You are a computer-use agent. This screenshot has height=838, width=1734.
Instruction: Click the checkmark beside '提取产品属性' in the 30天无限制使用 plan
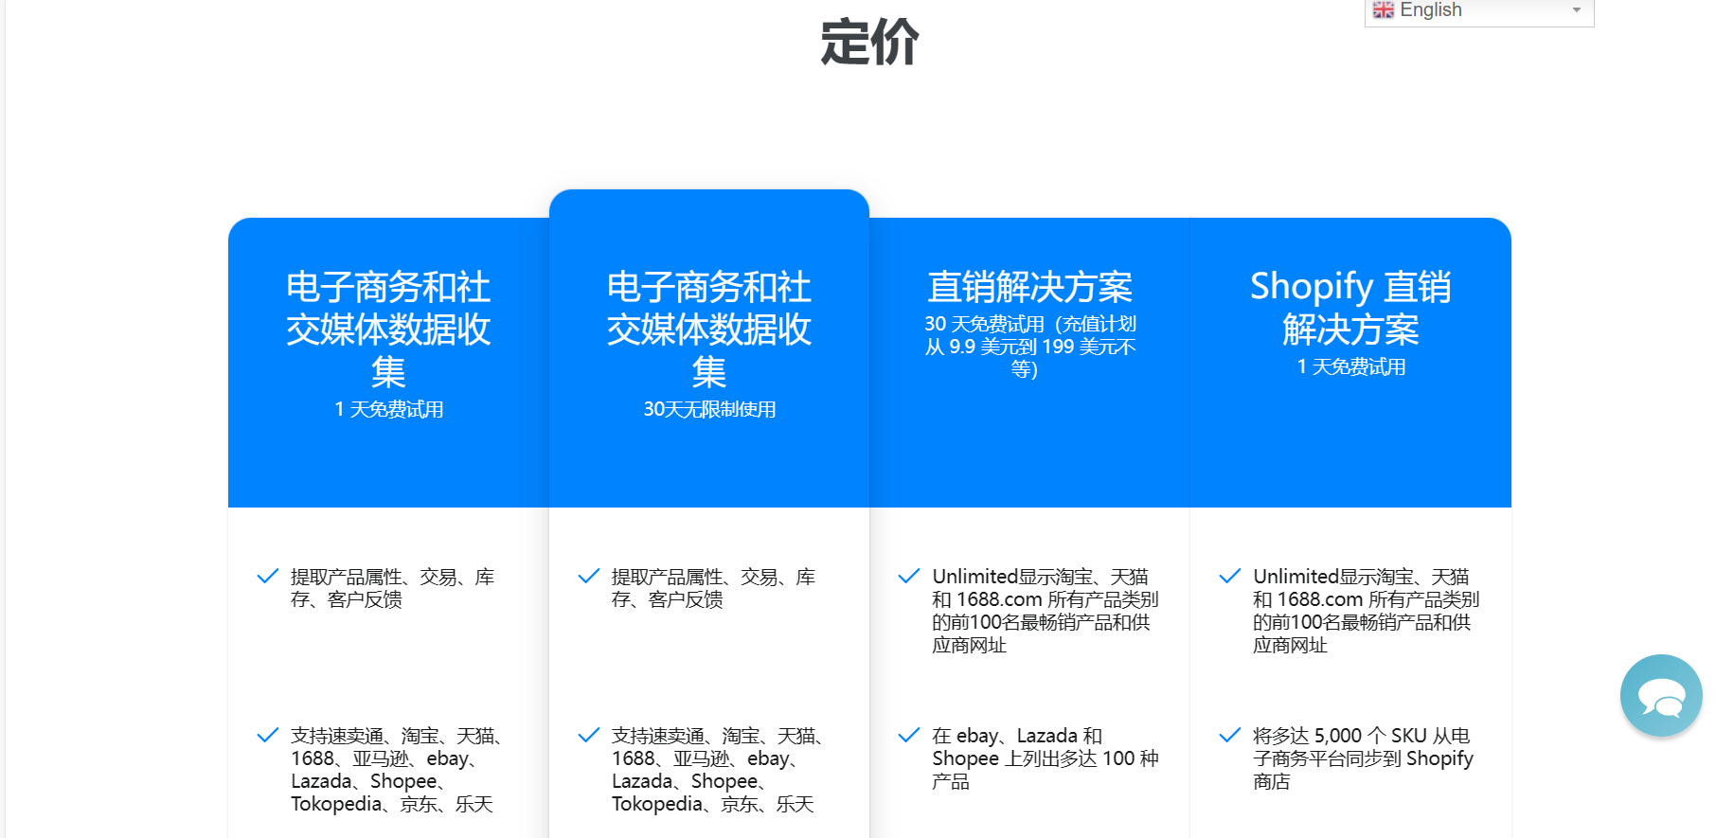point(588,576)
